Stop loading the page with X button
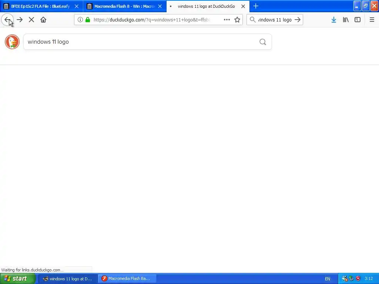The width and height of the screenshot is (379, 284). (x=31, y=20)
